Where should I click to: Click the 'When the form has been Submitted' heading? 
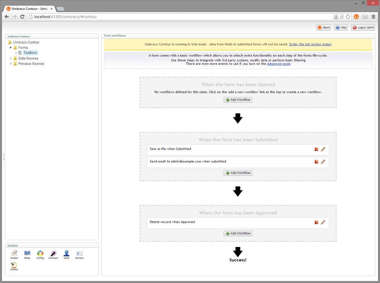238,140
